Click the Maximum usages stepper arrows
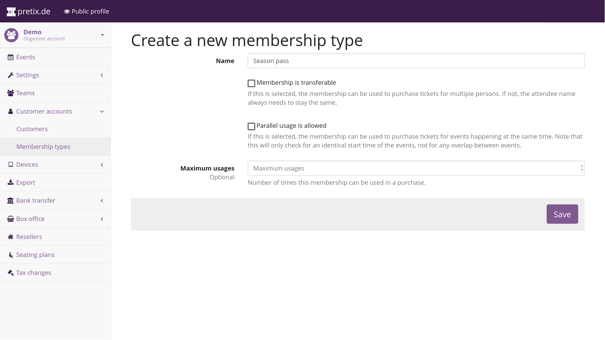Image resolution: width=605 pixels, height=340 pixels. (582, 168)
